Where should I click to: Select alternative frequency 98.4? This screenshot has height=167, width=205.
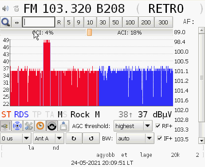(180, 42)
